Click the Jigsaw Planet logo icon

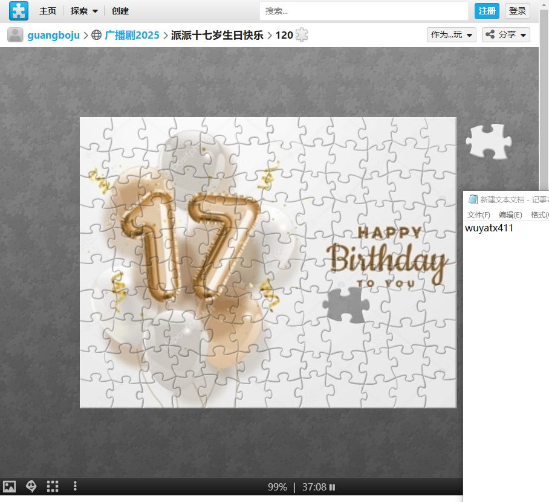click(19, 11)
